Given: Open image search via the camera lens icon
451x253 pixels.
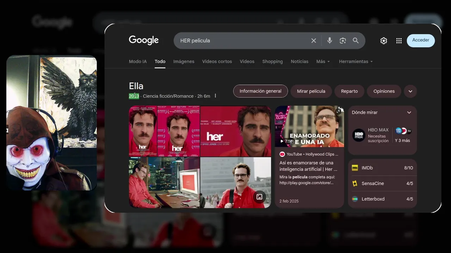Looking at the screenshot, I should 343,41.
